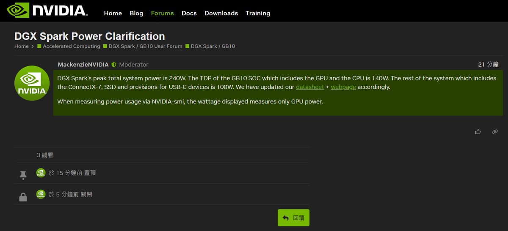Open the Downloads navigation item

coord(221,13)
